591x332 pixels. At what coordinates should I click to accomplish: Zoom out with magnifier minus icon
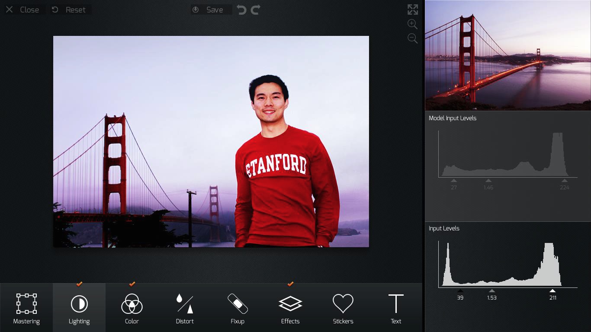413,38
